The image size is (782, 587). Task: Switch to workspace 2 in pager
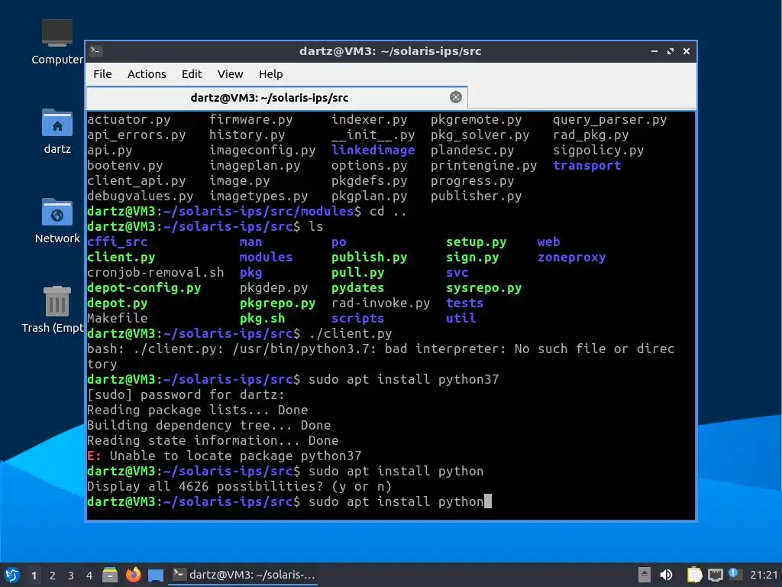(53, 575)
